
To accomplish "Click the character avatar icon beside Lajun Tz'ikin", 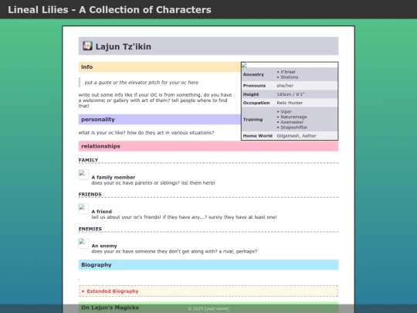I will tap(87, 46).
